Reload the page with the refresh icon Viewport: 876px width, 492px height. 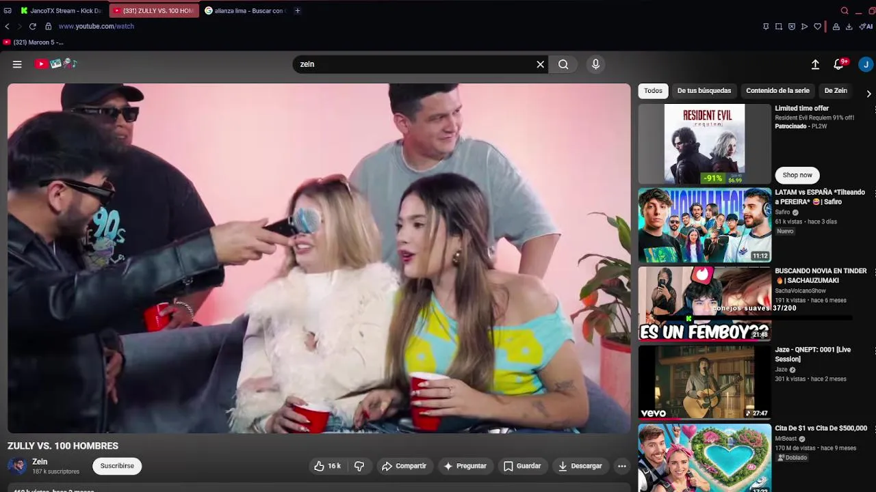(x=32, y=27)
